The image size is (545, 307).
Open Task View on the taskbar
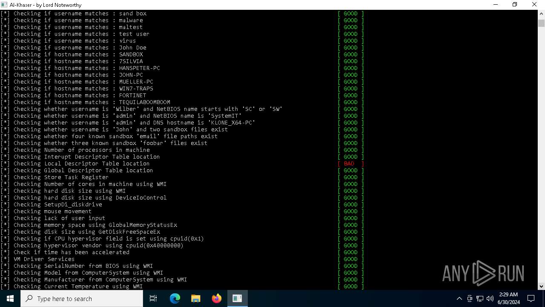pyautogui.click(x=153, y=298)
